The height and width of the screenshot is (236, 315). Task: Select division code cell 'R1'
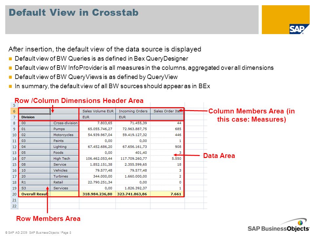(x=34, y=182)
